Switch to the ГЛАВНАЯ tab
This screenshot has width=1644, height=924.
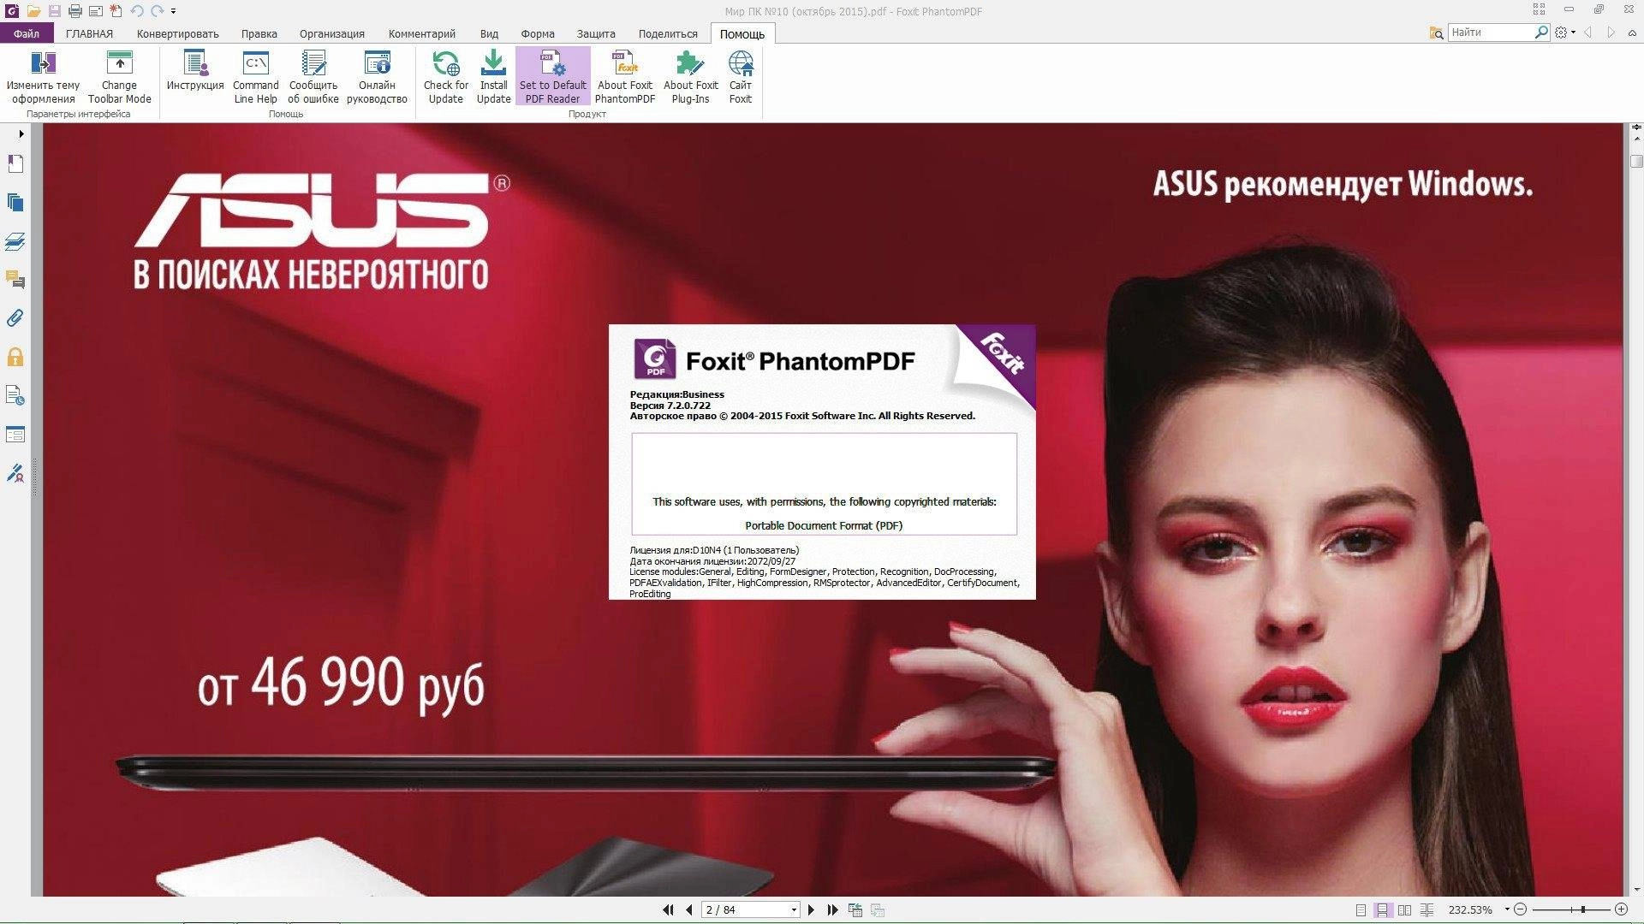[89, 33]
